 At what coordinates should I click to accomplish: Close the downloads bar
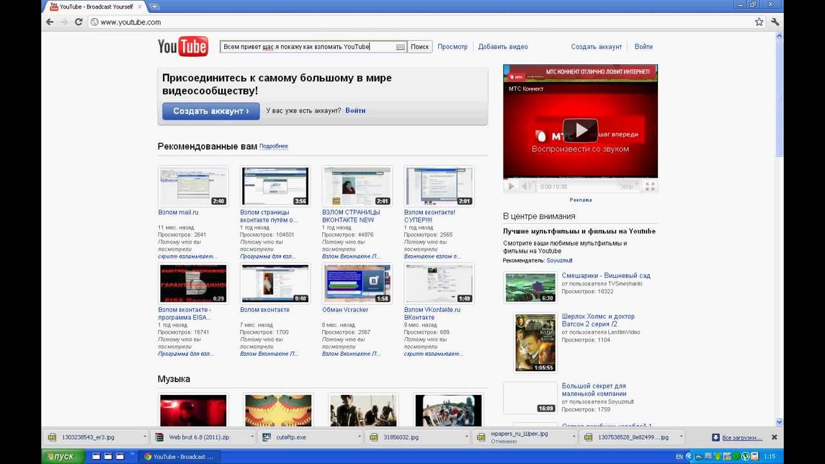(774, 437)
